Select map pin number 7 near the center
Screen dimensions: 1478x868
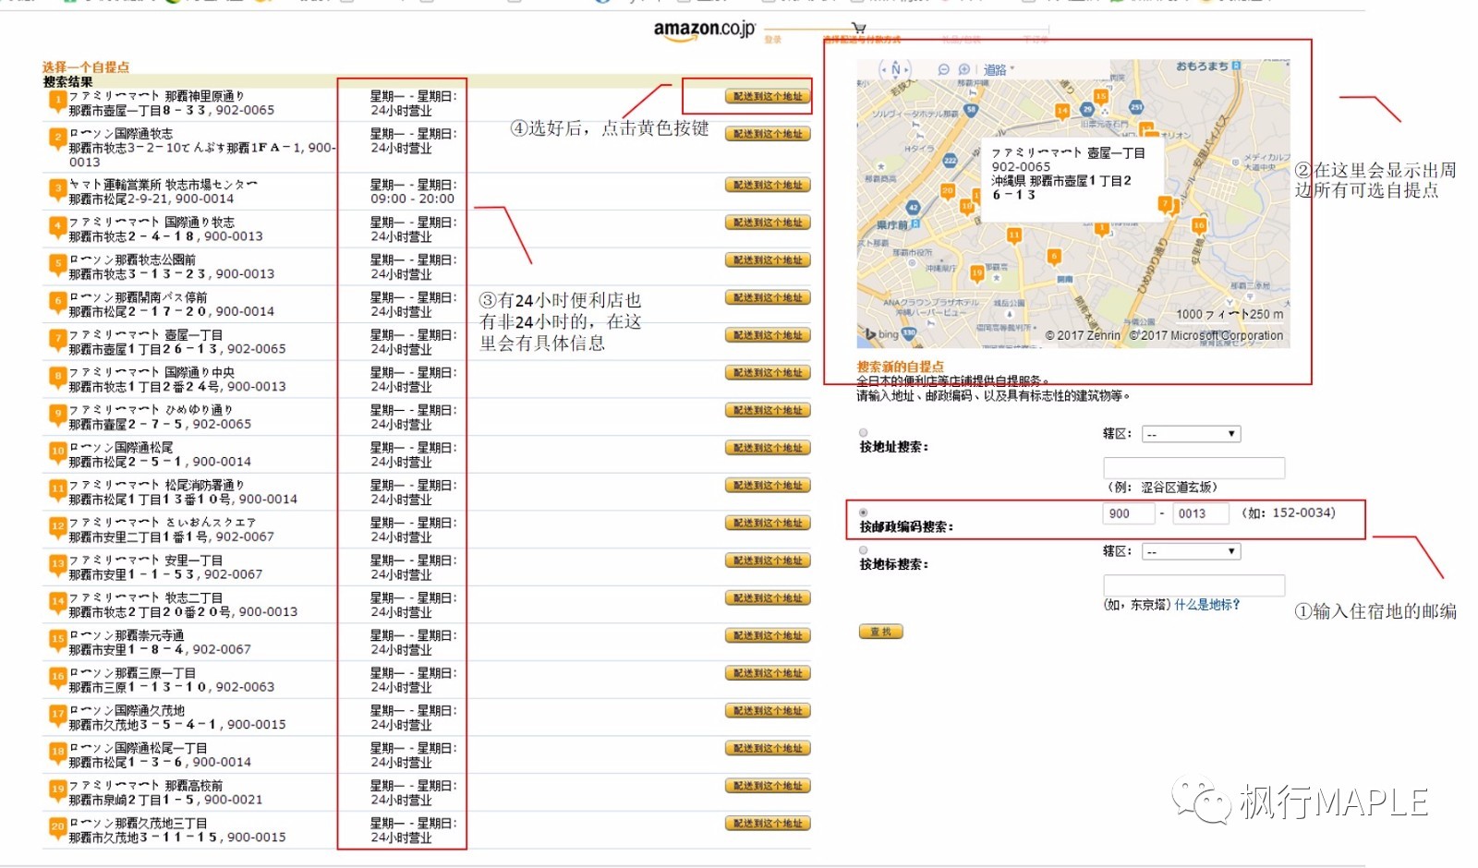[x=1166, y=204]
